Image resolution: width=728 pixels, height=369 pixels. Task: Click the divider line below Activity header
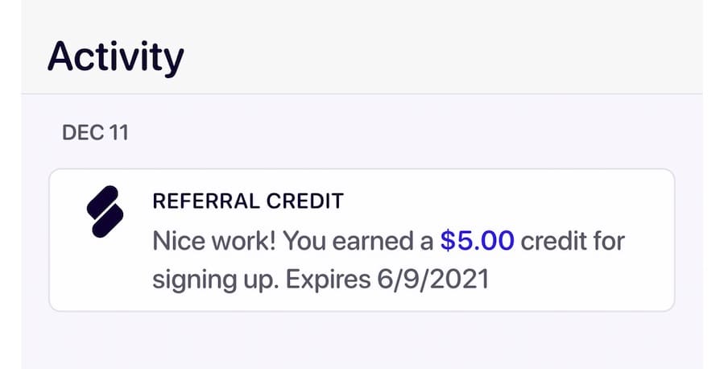click(362, 94)
